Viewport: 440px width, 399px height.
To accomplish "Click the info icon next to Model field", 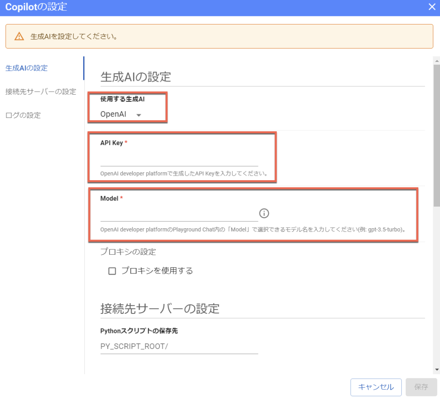I will pos(264,213).
